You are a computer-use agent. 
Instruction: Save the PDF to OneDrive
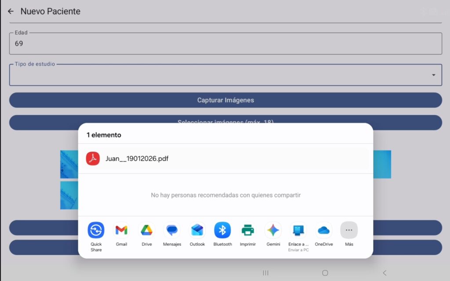[x=324, y=230]
